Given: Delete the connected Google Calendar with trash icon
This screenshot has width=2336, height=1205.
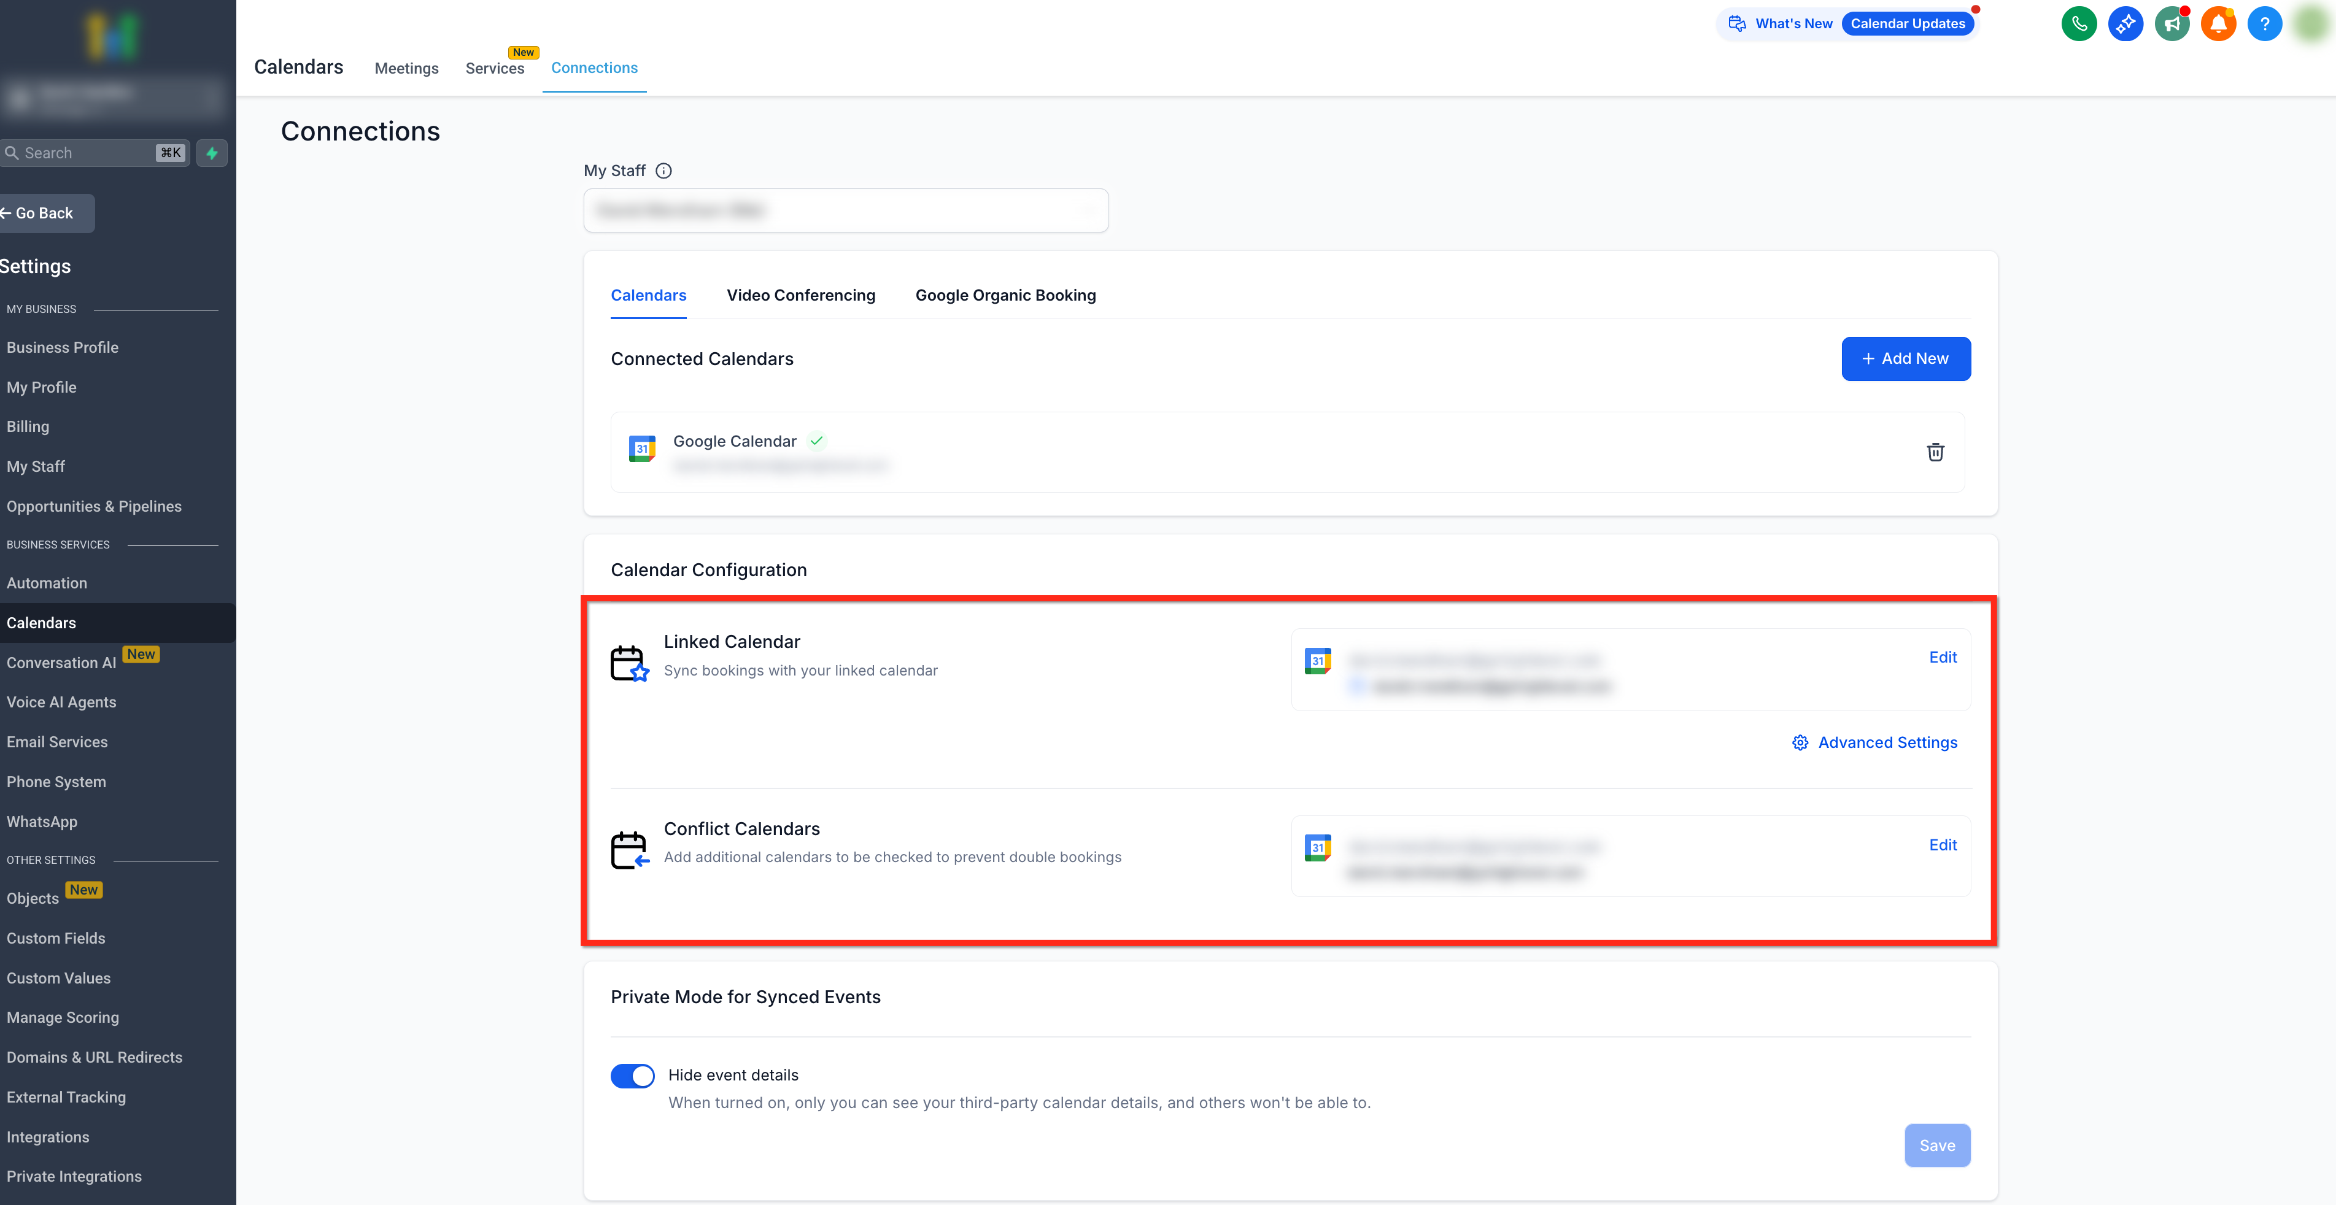Looking at the screenshot, I should pos(1934,452).
